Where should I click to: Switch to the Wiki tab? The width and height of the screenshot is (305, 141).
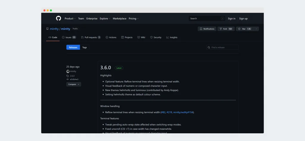141,37
